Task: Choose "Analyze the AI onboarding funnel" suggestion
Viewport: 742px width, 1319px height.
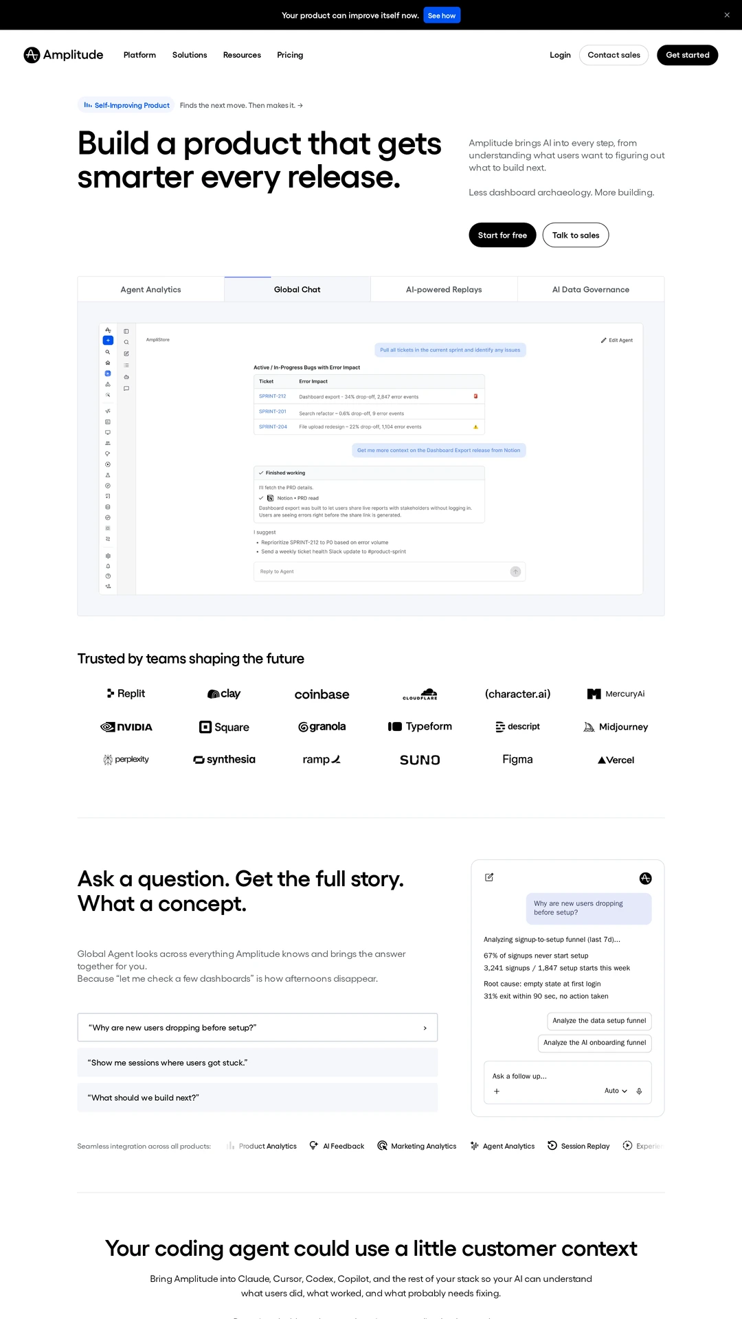Action: point(594,1043)
